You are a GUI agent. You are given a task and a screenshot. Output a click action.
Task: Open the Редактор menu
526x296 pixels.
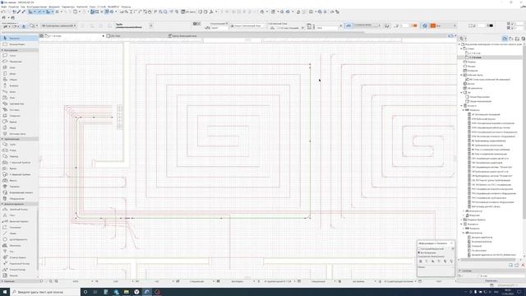(13, 7)
